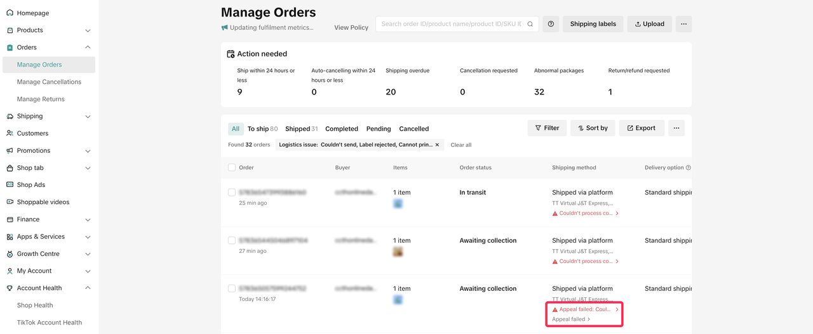
Task: Click the Delivery option info icon
Action: tap(689, 168)
